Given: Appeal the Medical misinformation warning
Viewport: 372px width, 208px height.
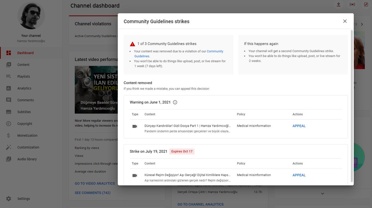Looking at the screenshot, I should point(299,126).
